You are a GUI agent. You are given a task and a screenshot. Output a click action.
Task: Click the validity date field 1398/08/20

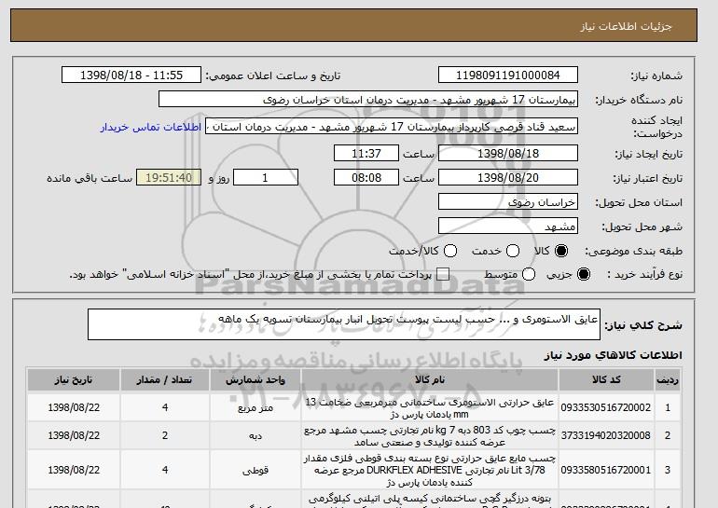pyautogui.click(x=508, y=178)
